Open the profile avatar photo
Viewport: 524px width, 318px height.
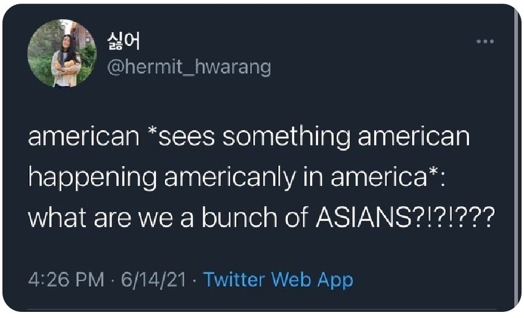point(62,53)
